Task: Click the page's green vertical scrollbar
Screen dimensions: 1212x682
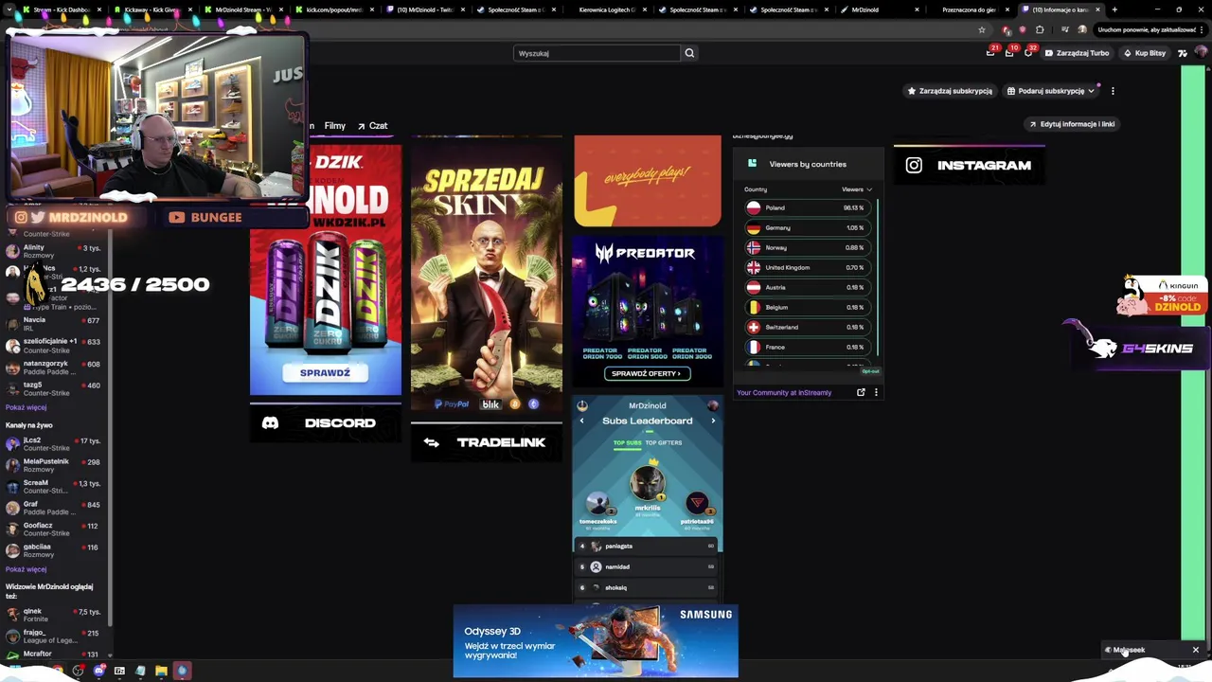Action: tap(1192, 352)
